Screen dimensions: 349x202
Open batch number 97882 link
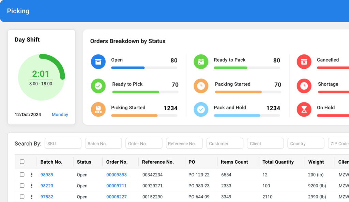tap(47, 197)
